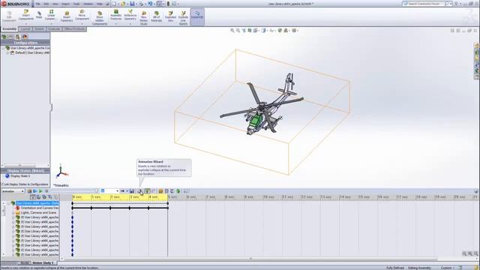Select the Motion Study 1 tab
Image resolution: width=480 pixels, height=270 pixels.
[43, 263]
